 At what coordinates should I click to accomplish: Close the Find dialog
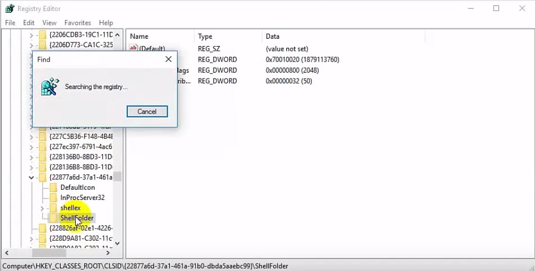click(x=168, y=59)
